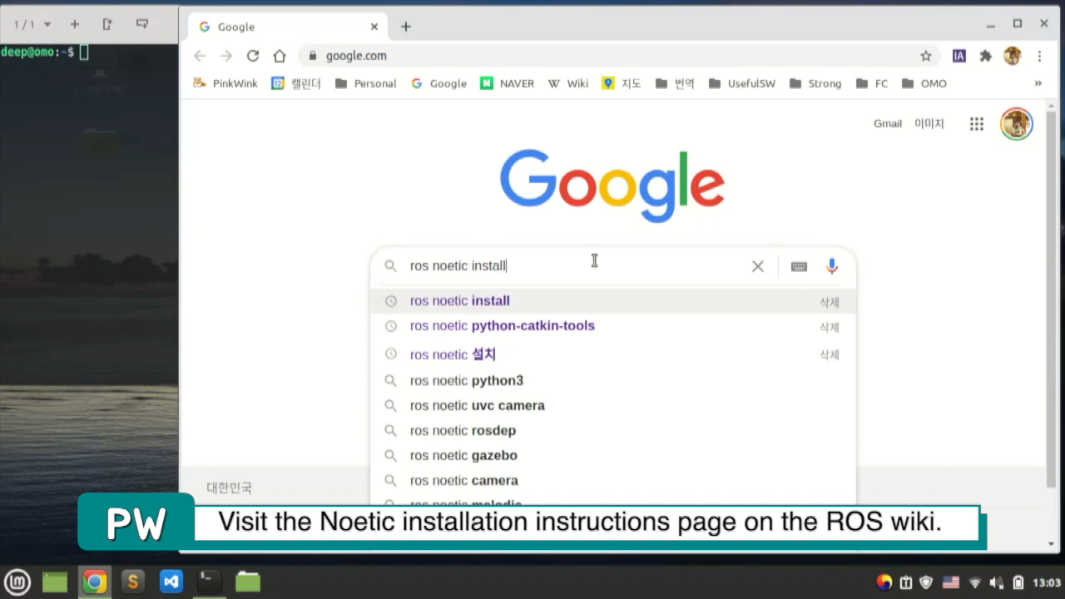Open the Wiki bookmark

pos(568,83)
